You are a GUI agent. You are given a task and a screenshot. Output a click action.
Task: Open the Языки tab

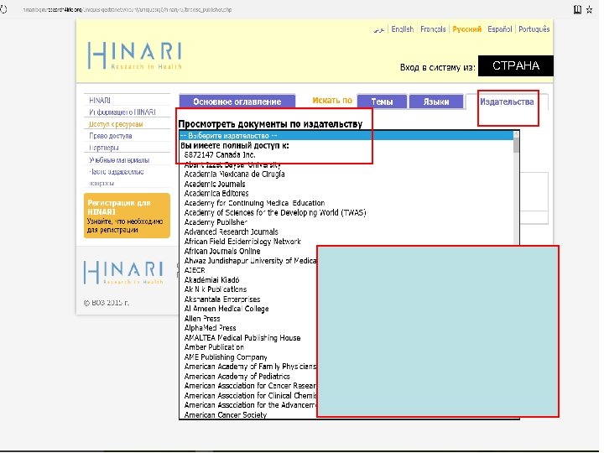click(x=436, y=102)
